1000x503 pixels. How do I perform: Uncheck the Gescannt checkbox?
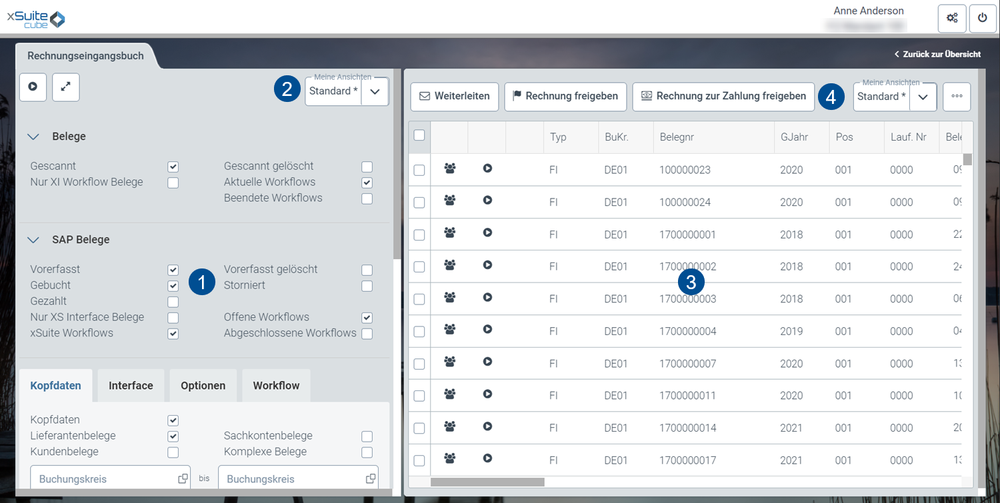(173, 167)
